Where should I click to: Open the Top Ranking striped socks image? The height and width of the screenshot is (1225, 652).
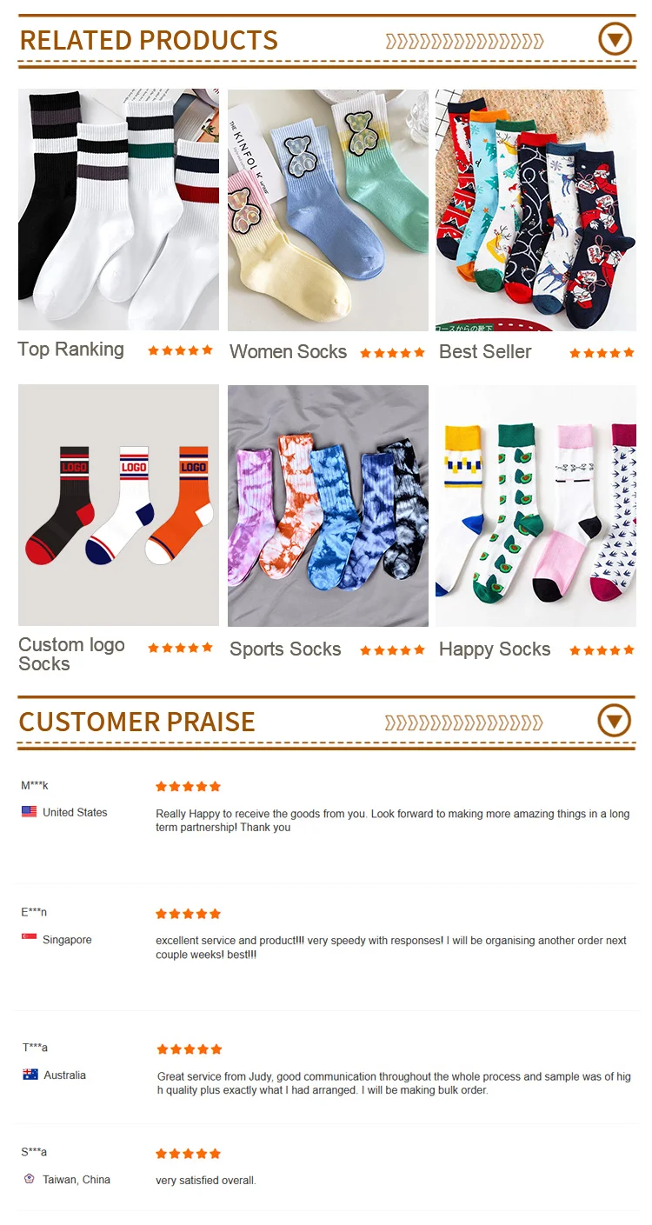(x=118, y=209)
